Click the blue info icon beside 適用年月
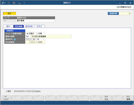134x105 pixels. click(x=15, y=40)
